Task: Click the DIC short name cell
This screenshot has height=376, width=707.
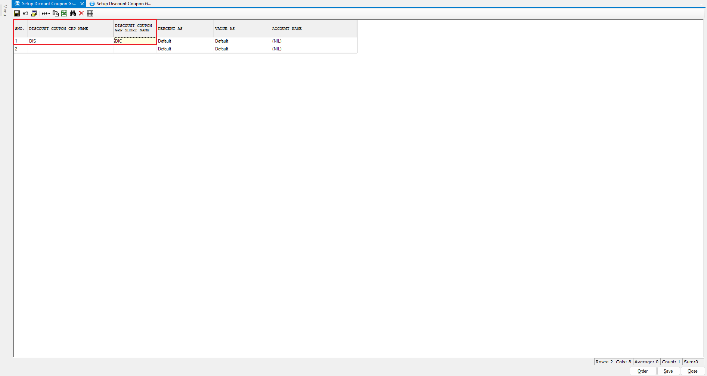Action: pos(134,41)
